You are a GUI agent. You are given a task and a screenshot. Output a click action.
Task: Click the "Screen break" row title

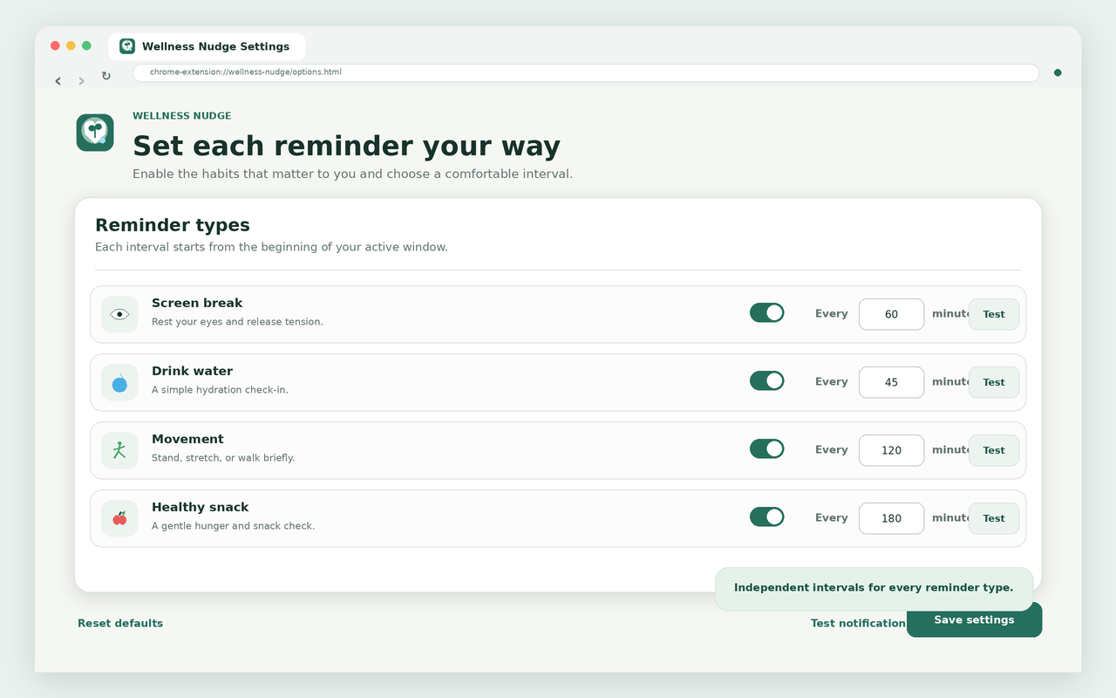(197, 303)
